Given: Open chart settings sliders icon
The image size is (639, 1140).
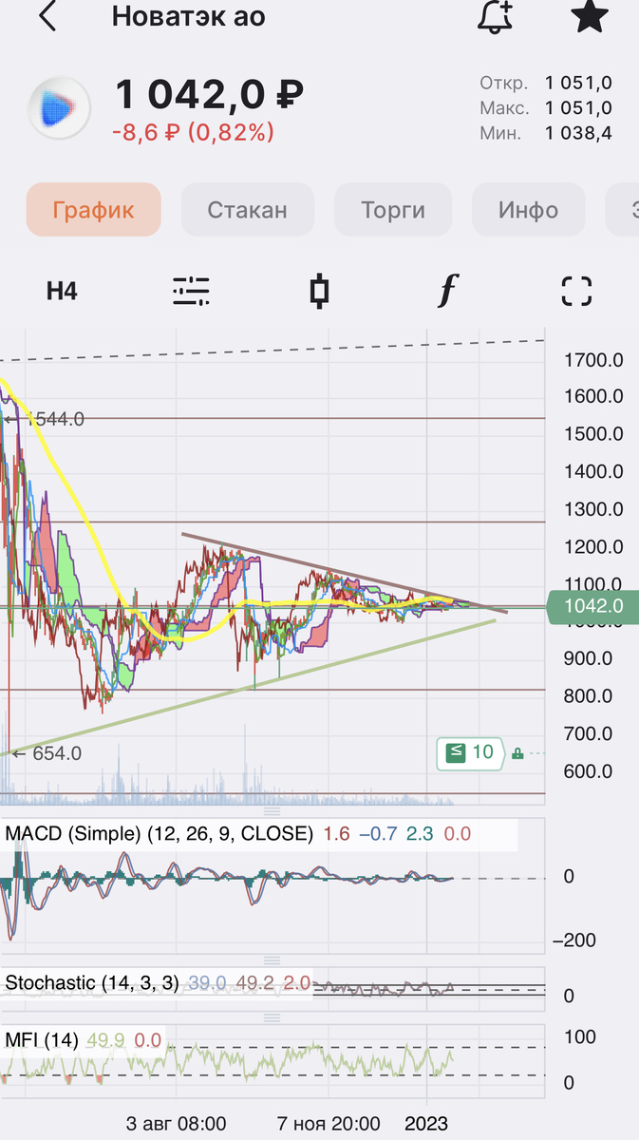Looking at the screenshot, I should (x=191, y=291).
